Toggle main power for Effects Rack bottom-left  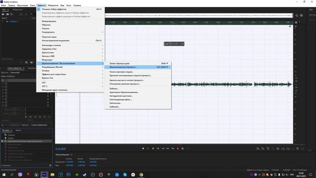tap(2, 125)
